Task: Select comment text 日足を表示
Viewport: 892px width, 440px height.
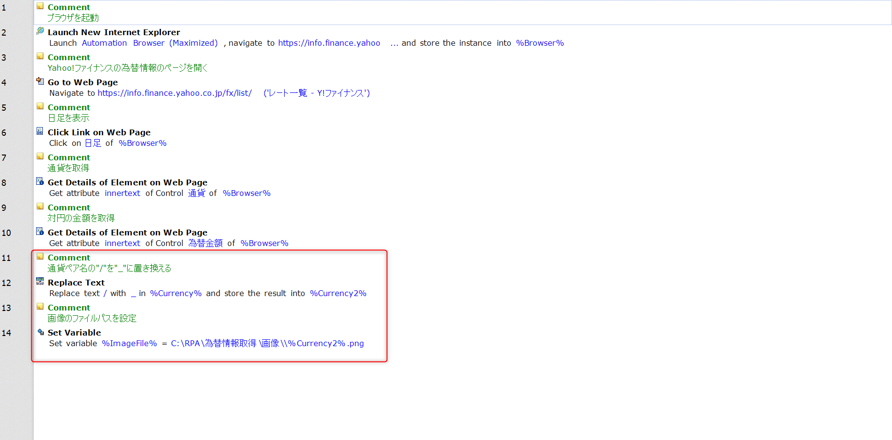Action: (68, 118)
